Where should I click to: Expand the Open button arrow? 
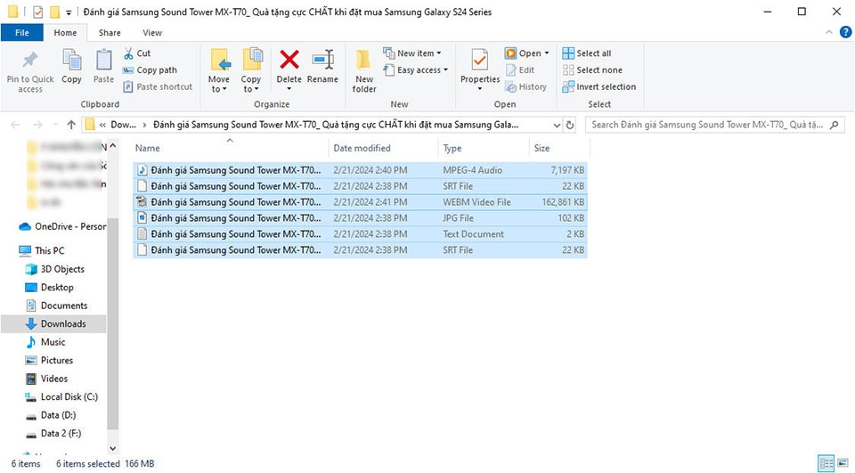point(547,53)
